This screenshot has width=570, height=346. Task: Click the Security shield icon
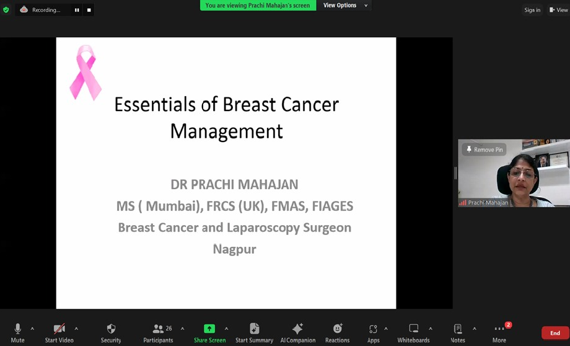point(111,329)
